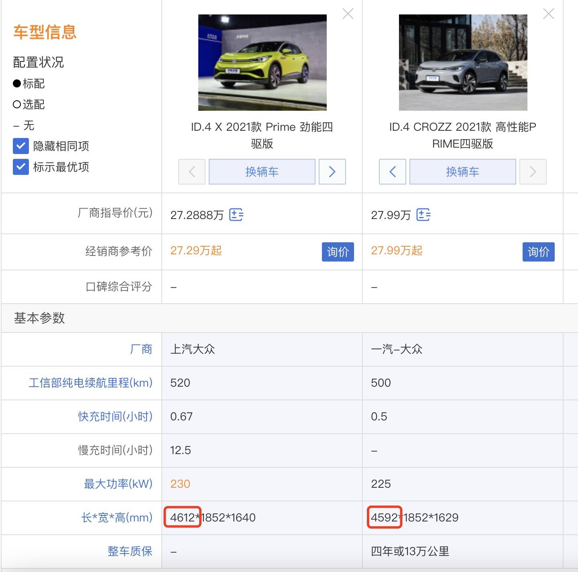Click the 配置状况 legend heading
The width and height of the screenshot is (578, 572).
point(39,62)
